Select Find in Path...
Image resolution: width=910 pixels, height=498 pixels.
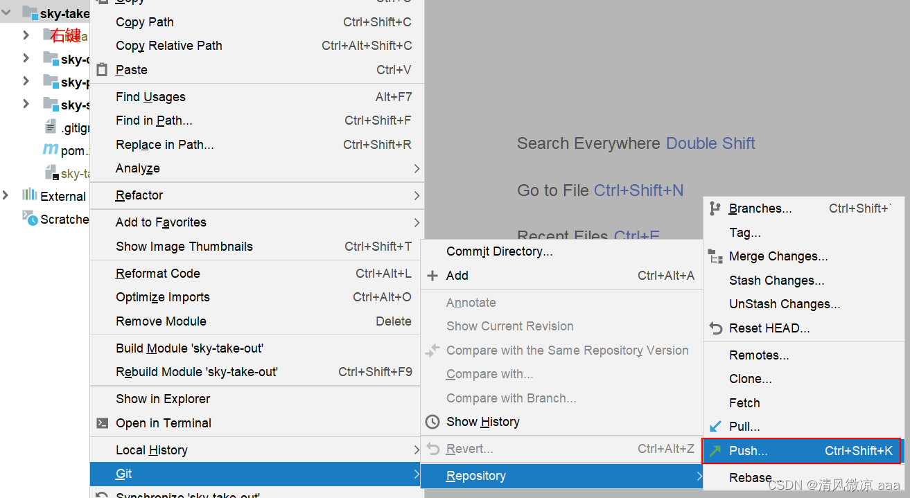click(257, 121)
